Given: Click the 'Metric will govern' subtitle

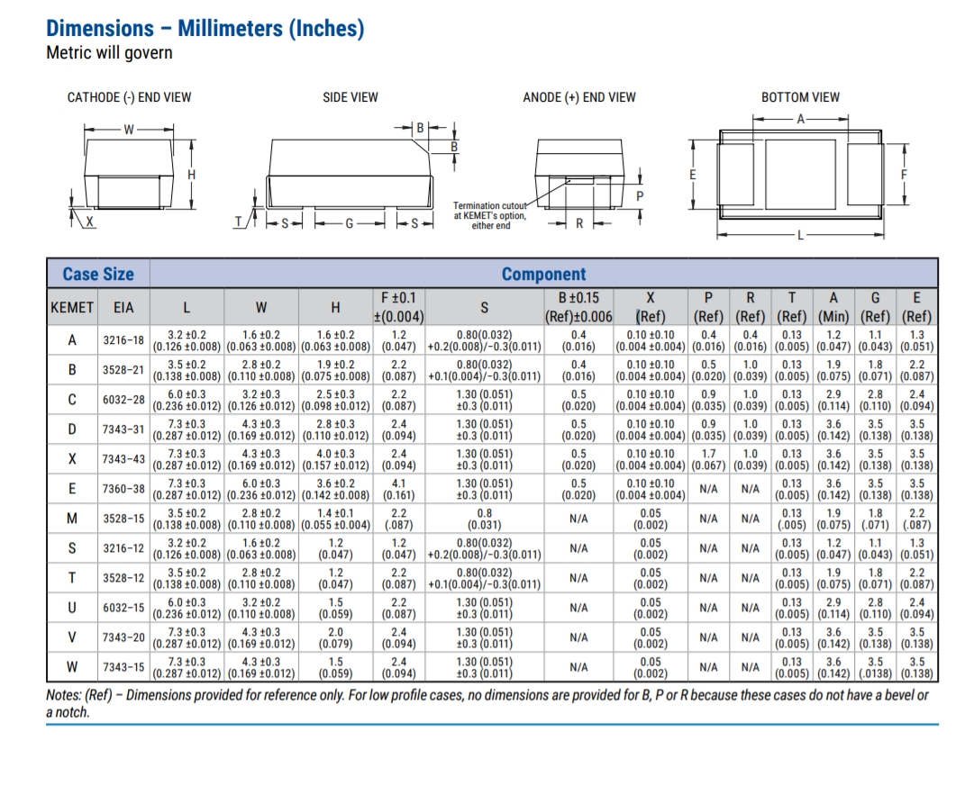Looking at the screenshot, I should [x=109, y=53].
